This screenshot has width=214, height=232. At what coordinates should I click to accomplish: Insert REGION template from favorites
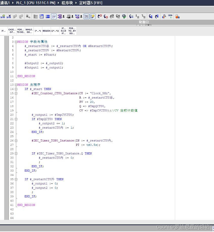[x=46, y=31]
